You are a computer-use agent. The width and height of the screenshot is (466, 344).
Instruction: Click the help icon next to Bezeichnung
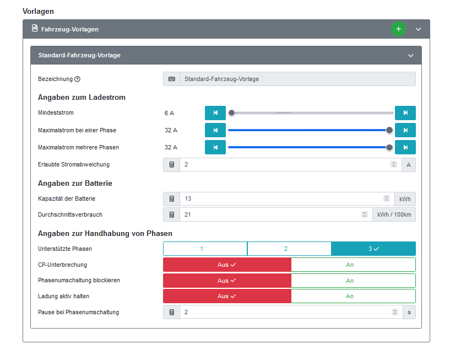pyautogui.click(x=78, y=79)
